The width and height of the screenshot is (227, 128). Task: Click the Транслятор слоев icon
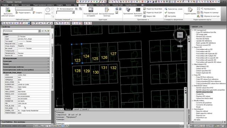click(166, 9)
